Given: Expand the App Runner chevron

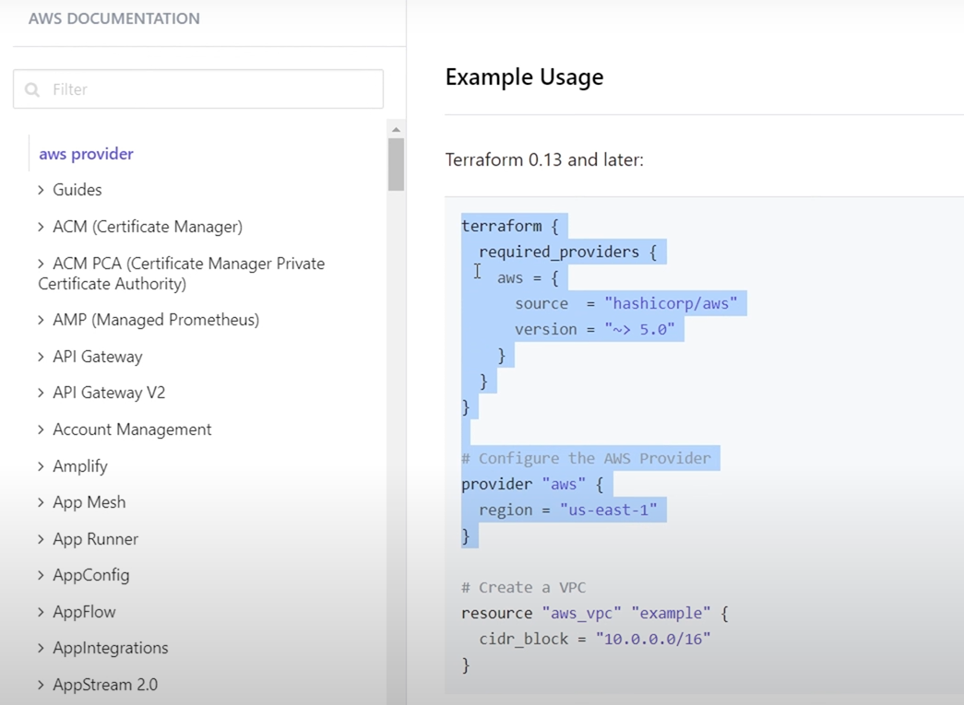Looking at the screenshot, I should pos(42,539).
